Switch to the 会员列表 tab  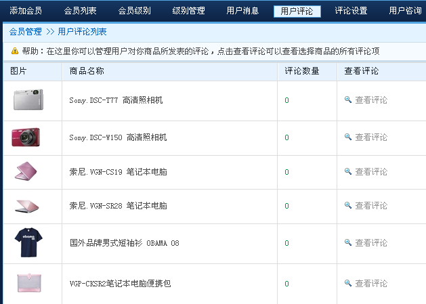80,11
